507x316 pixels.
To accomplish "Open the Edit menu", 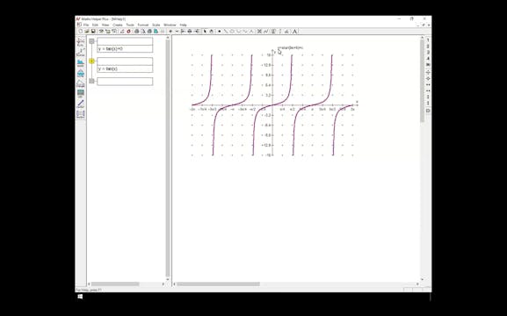I will pos(95,25).
